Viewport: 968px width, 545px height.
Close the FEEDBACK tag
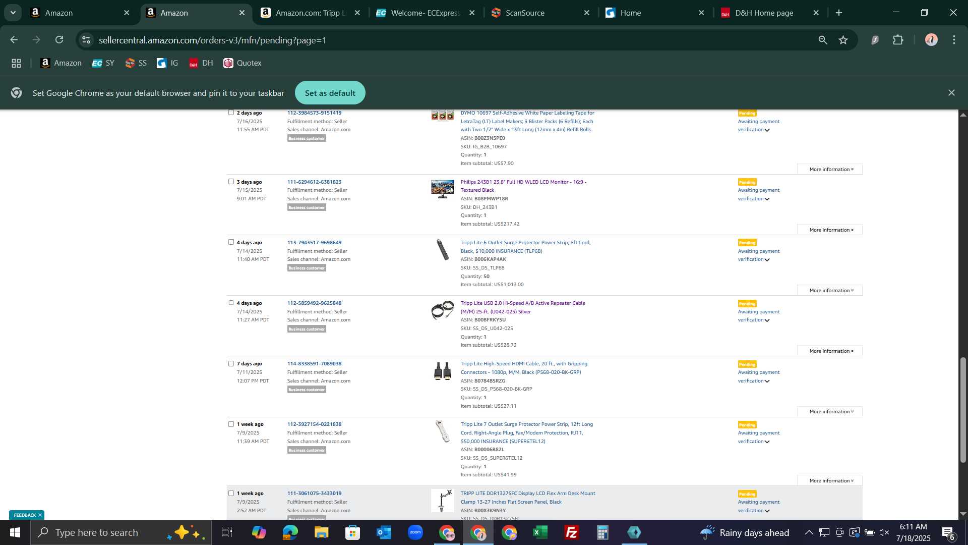(x=40, y=515)
